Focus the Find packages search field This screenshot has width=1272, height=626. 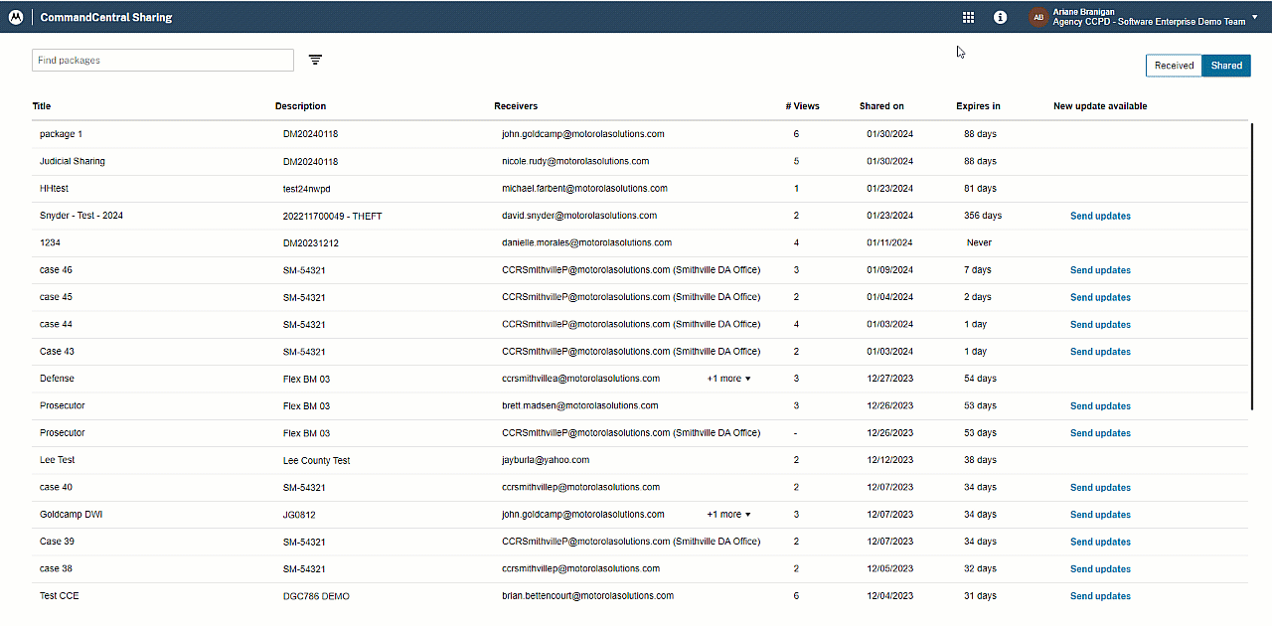pos(163,61)
